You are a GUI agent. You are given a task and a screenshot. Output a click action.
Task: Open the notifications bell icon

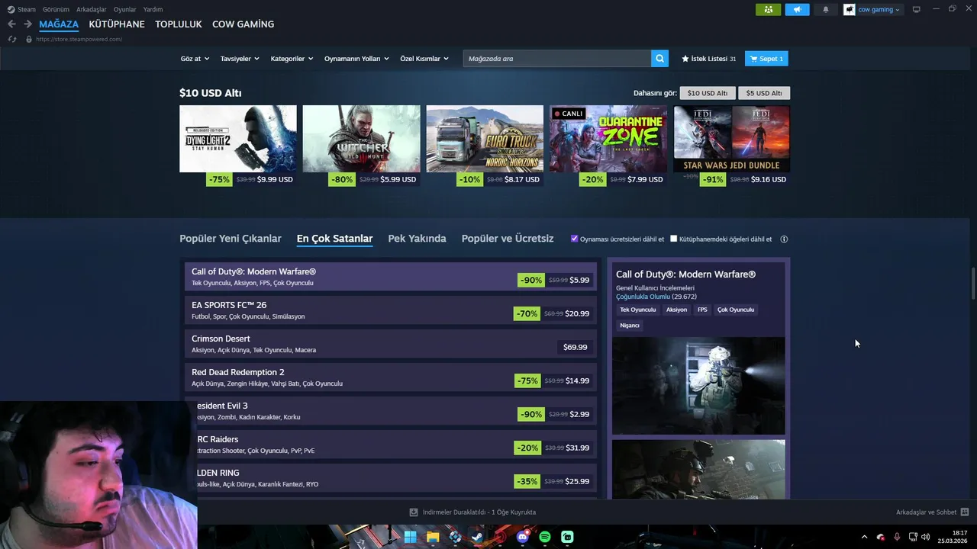click(x=825, y=9)
